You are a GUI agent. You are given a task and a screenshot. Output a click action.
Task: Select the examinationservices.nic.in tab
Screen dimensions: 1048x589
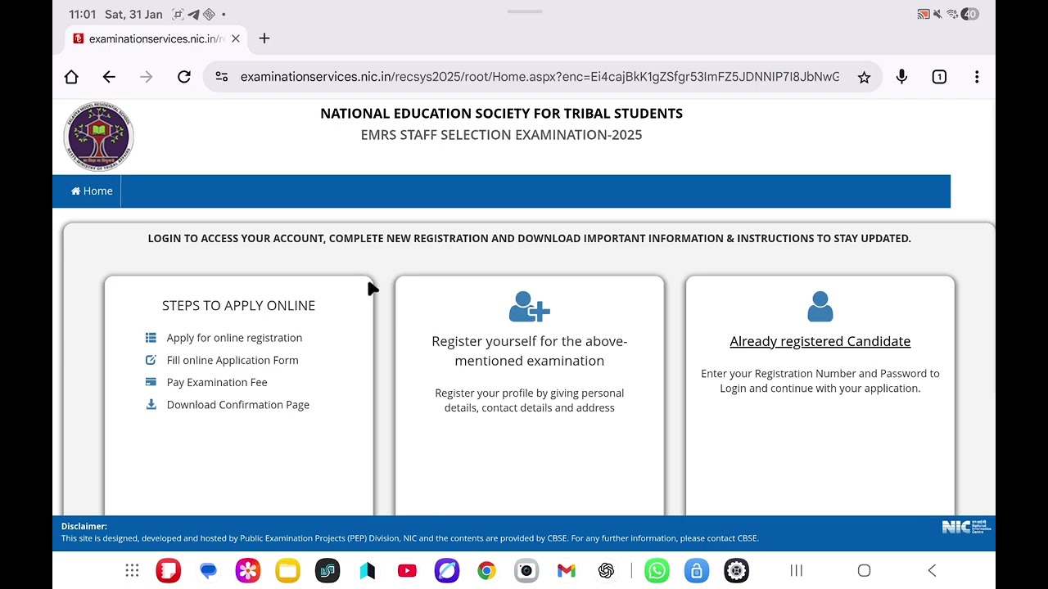pyautogui.click(x=156, y=38)
